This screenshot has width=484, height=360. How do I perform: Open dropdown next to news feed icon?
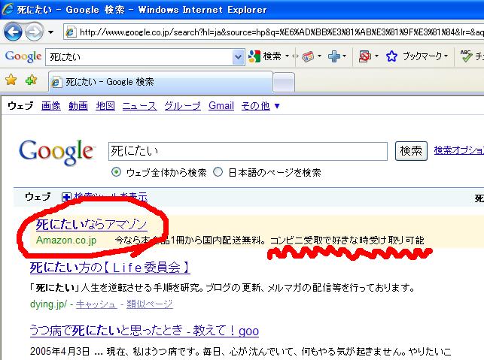tap(319, 56)
